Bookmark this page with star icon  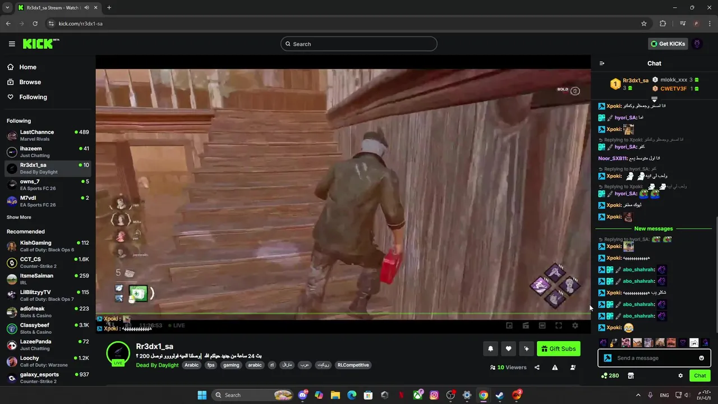tap(644, 24)
